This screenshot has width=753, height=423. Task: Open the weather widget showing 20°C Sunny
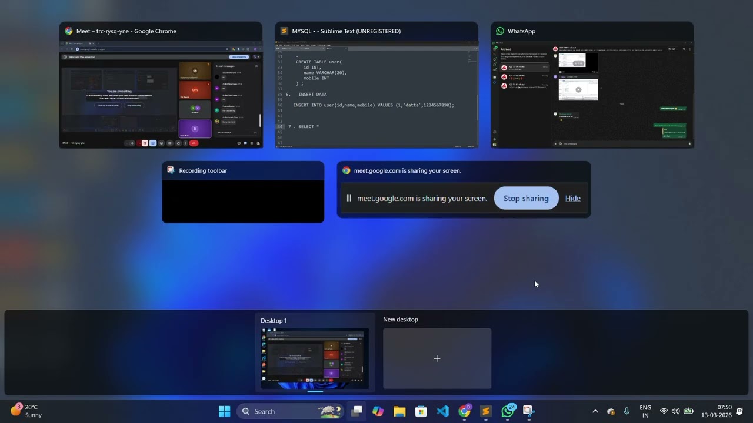(26, 411)
